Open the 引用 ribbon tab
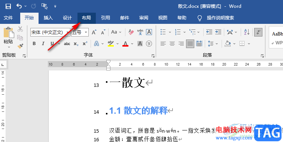 tap(106, 18)
